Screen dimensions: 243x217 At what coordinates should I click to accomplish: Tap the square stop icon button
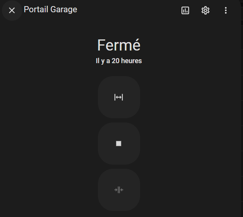pos(119,144)
